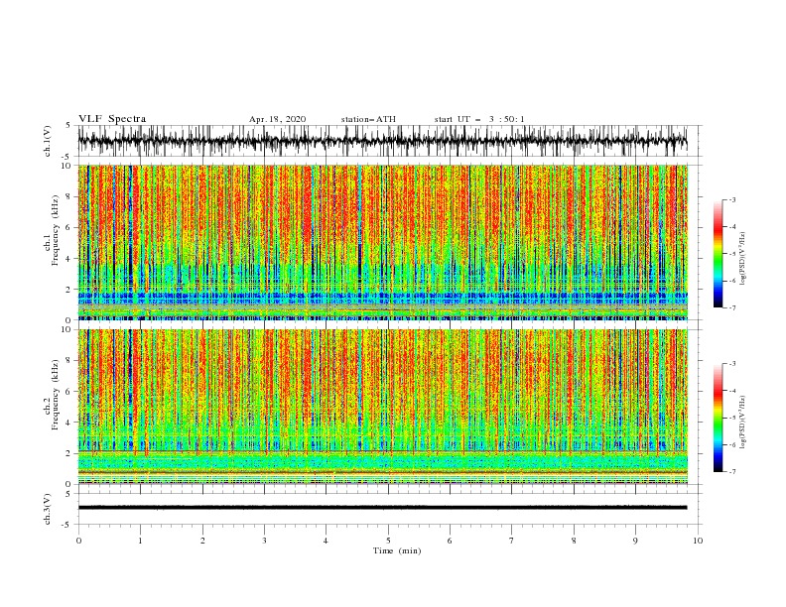Click the "9" tick on the time axis
The width and height of the screenshot is (786, 607).
[635, 541]
